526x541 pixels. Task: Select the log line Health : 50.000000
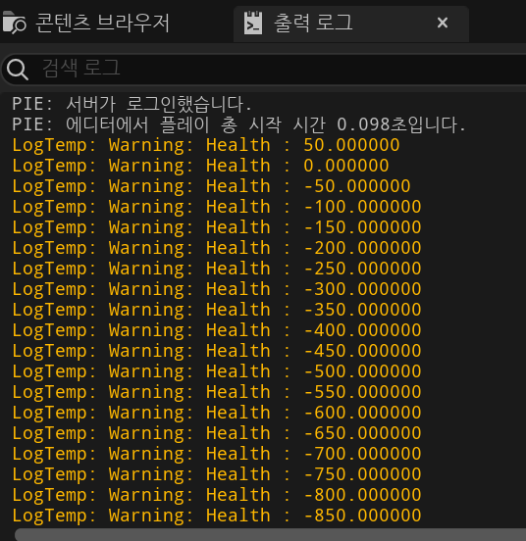[206, 145]
